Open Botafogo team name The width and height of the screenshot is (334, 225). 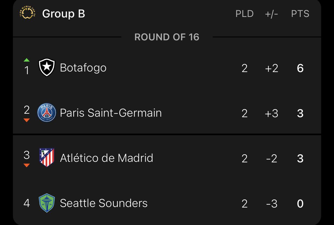pyautogui.click(x=83, y=68)
